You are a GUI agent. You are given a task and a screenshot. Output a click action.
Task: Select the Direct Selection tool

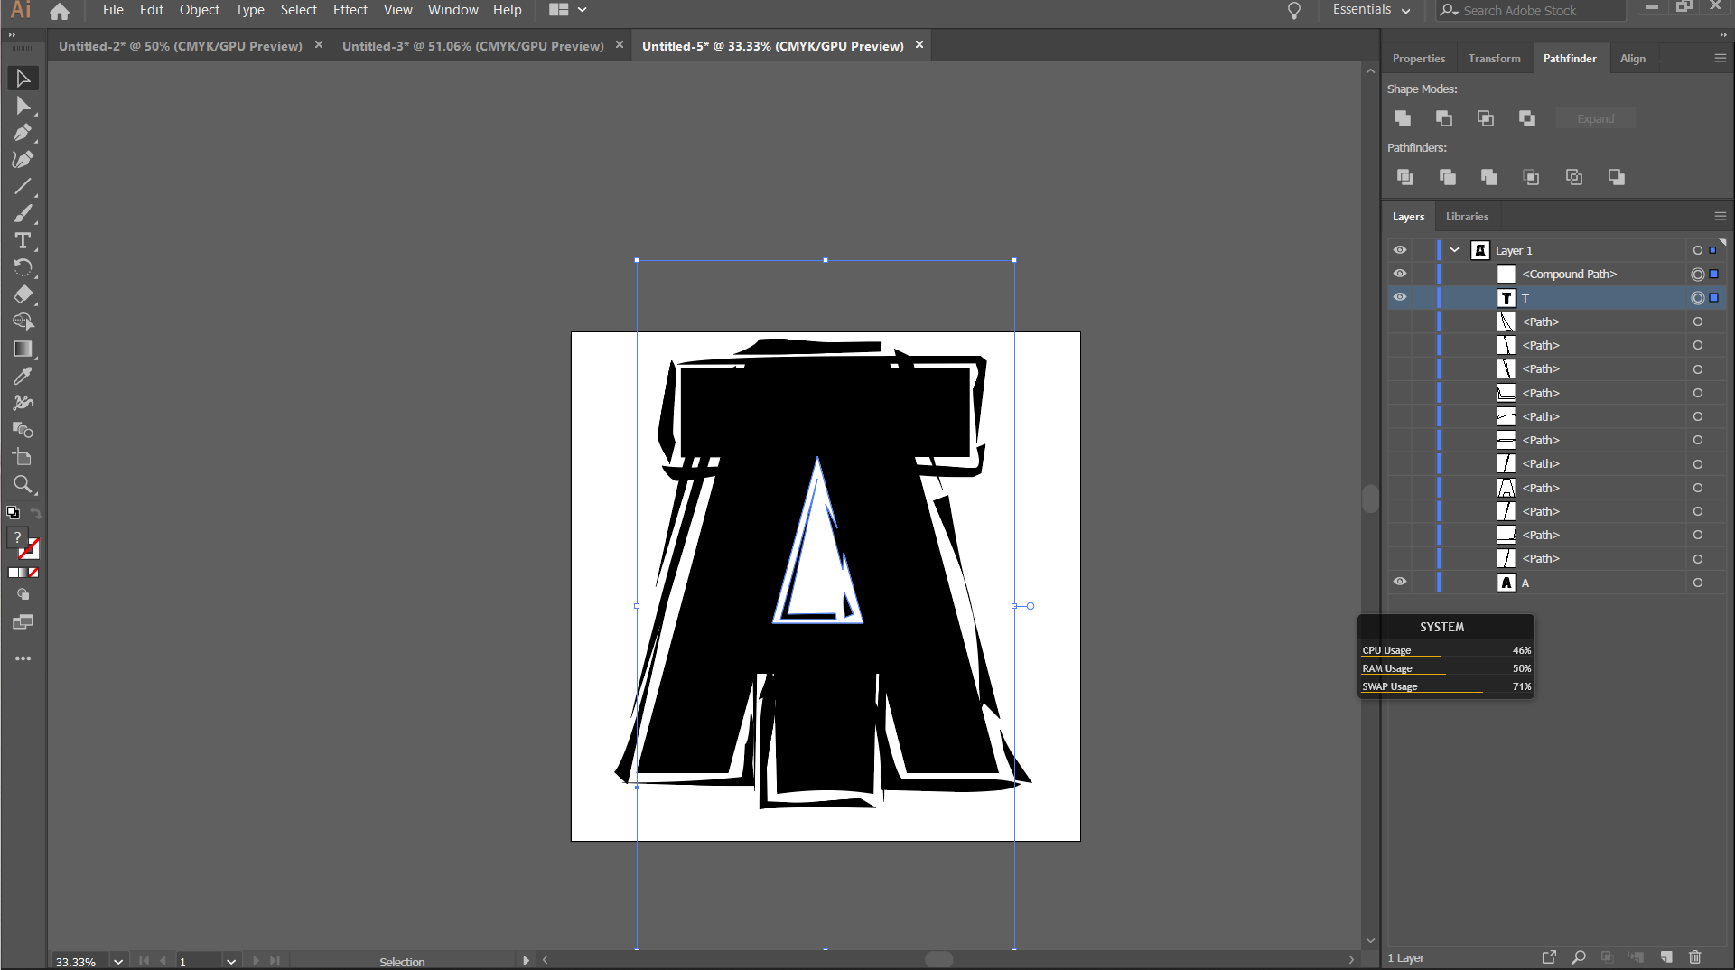pos(23,106)
